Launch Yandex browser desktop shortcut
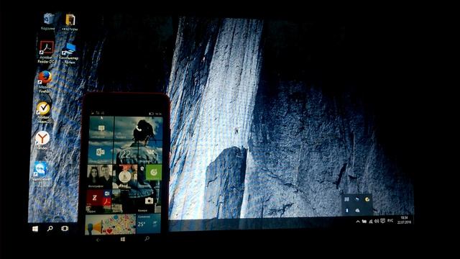Screen dimensions: 460x259 tap(42, 140)
